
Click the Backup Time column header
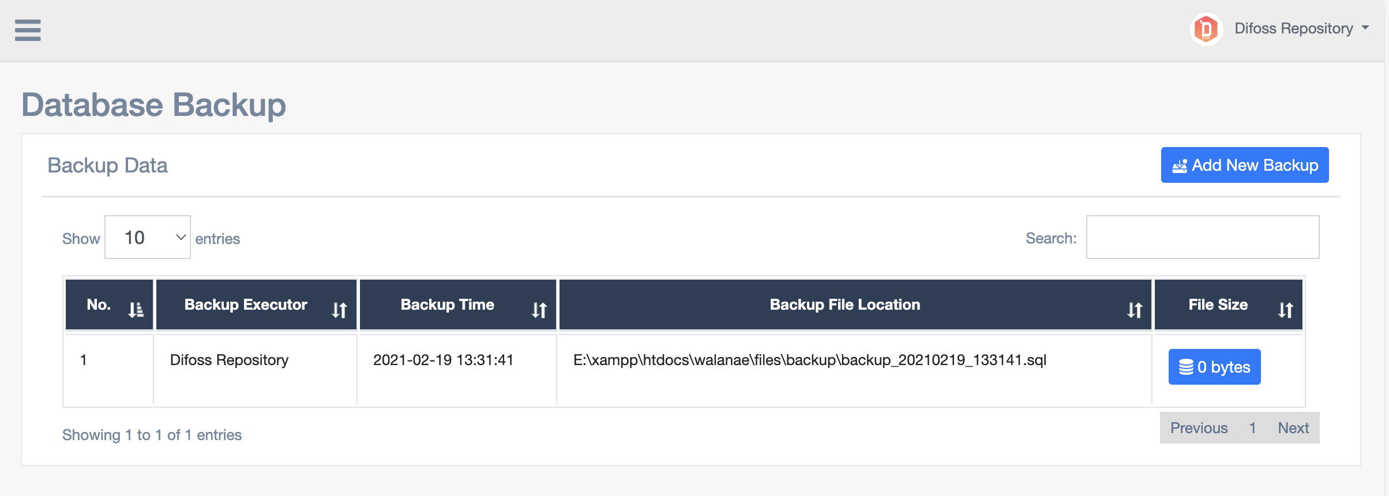pos(447,305)
